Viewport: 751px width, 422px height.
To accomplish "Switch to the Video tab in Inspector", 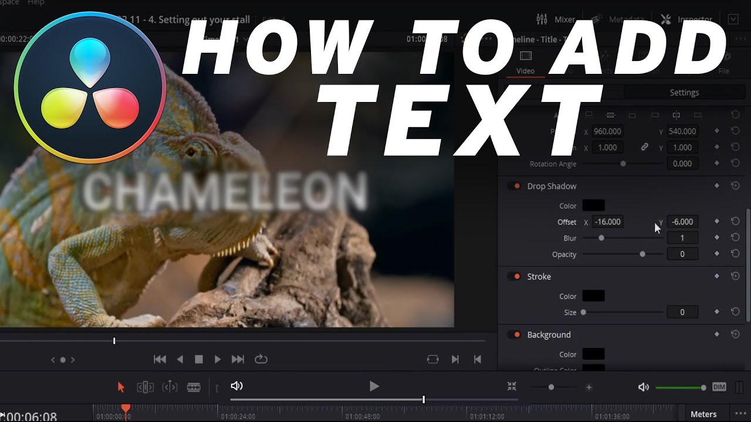I will pos(525,63).
